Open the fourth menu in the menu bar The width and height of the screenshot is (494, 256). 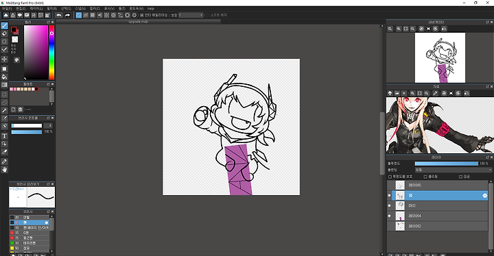(x=51, y=9)
